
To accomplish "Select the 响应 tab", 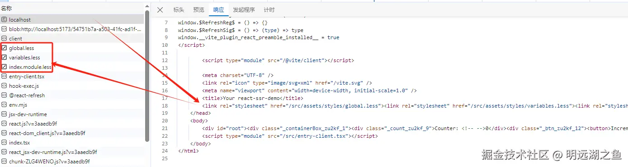I will 218,10.
